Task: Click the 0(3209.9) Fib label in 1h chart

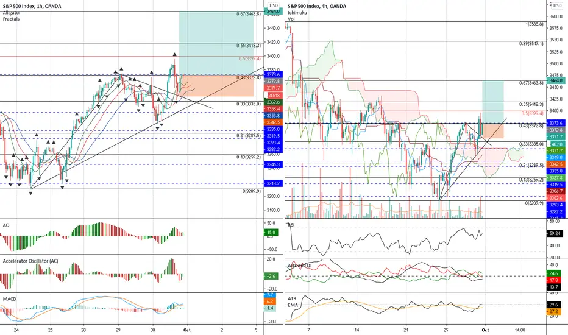Action: pyautogui.click(x=252, y=191)
